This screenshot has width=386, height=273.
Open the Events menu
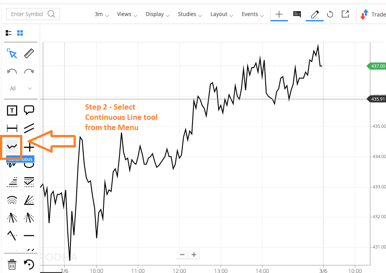pyautogui.click(x=252, y=14)
